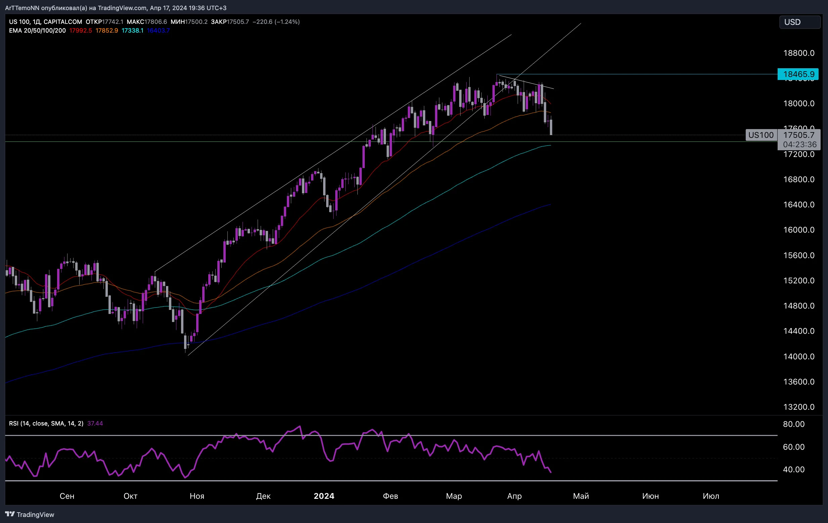Click the Окт label on time axis

[x=131, y=496]
